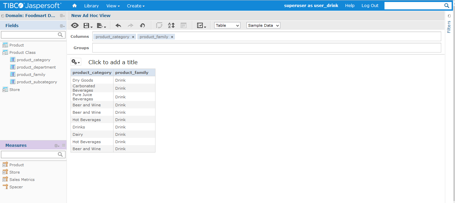Expand the Store node in Fields
The width and height of the screenshot is (455, 203).
coord(4,91)
